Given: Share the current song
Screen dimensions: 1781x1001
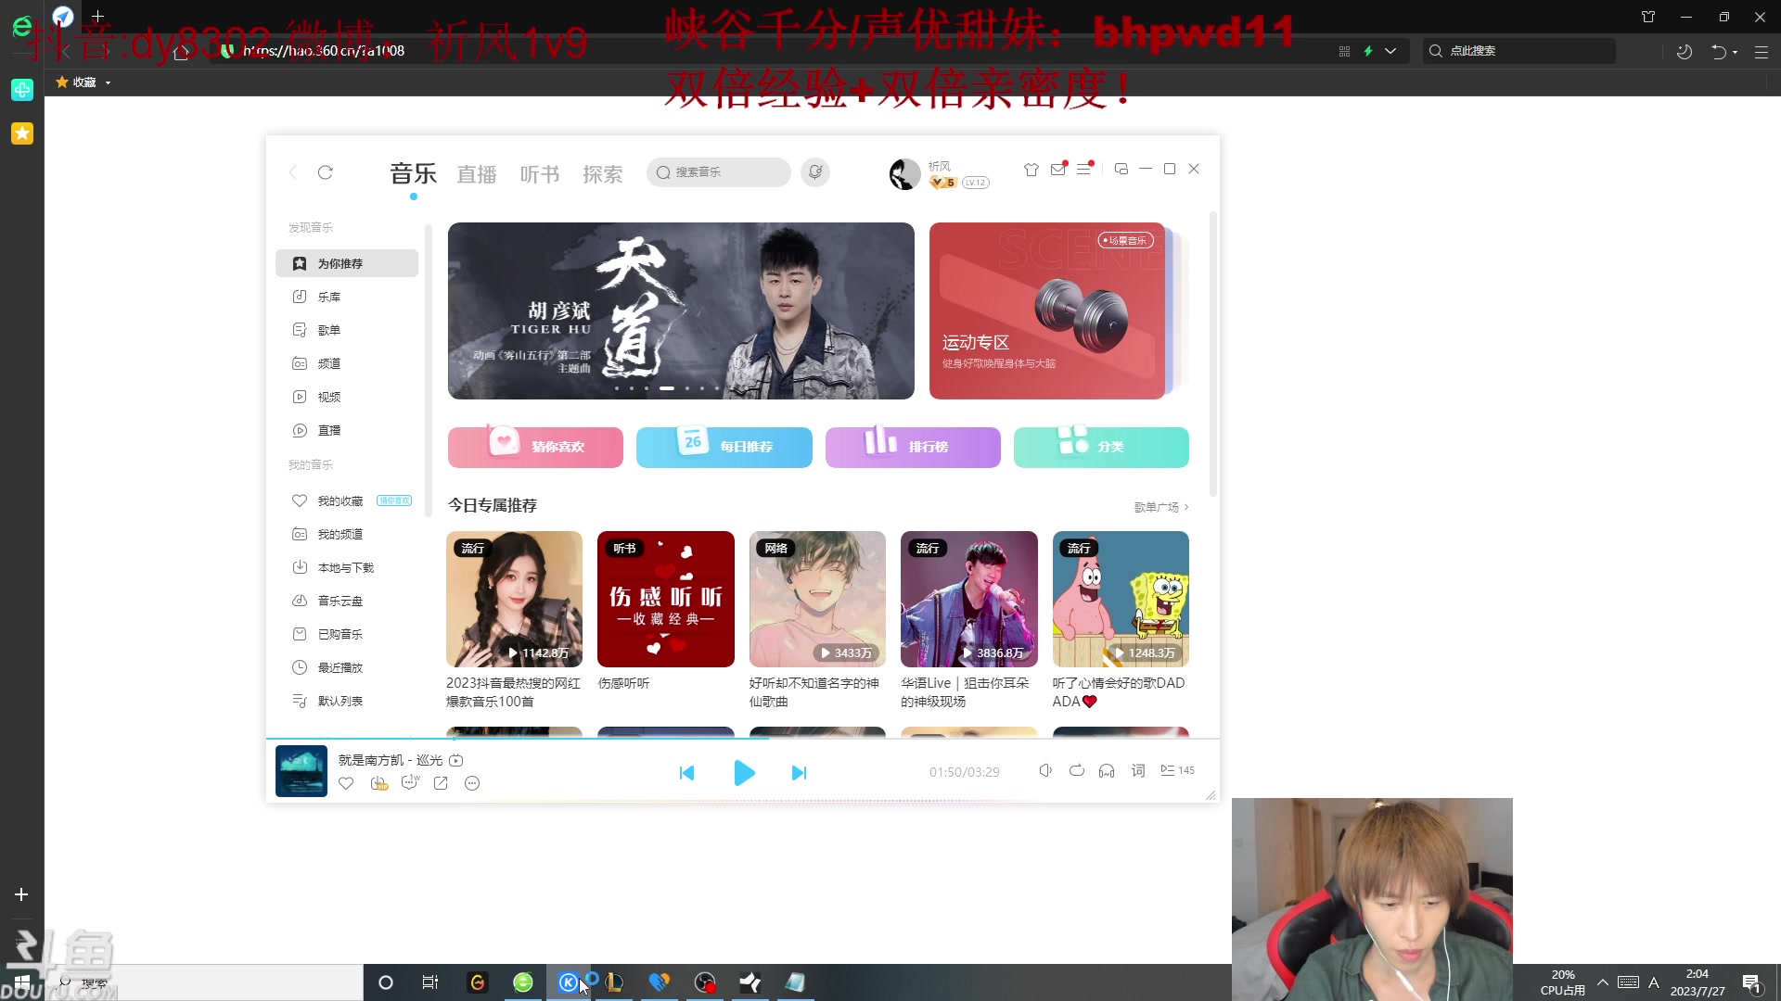Looking at the screenshot, I should click(x=441, y=783).
